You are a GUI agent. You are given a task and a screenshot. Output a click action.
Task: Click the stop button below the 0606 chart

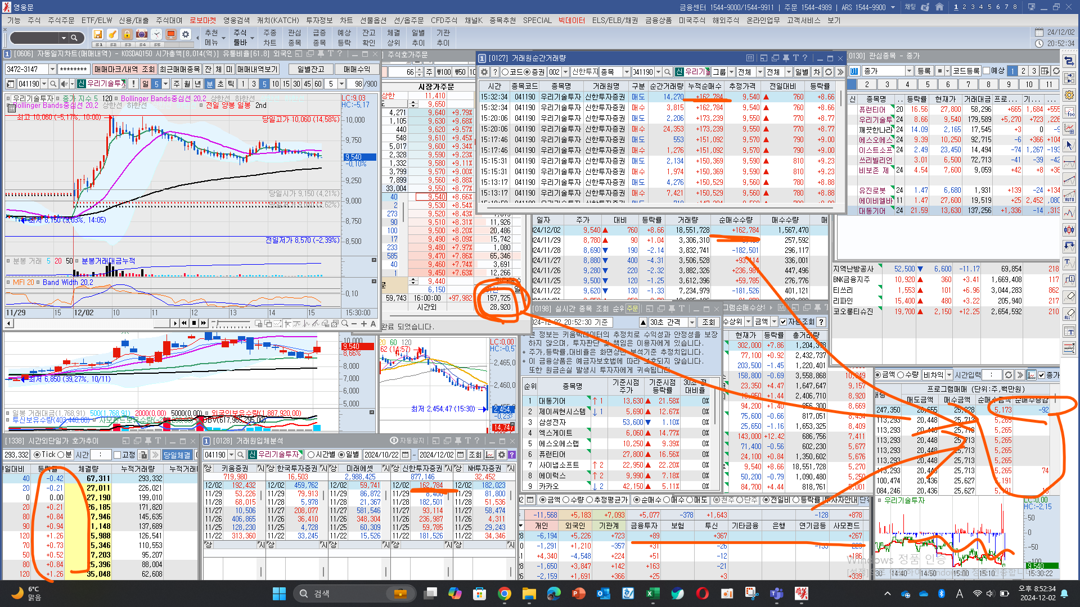click(194, 323)
